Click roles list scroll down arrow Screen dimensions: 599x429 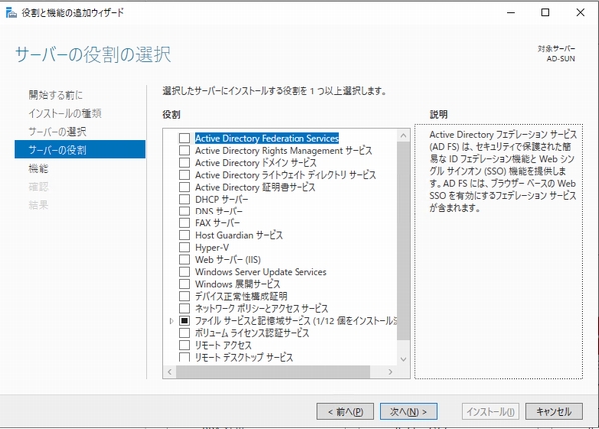(x=403, y=359)
